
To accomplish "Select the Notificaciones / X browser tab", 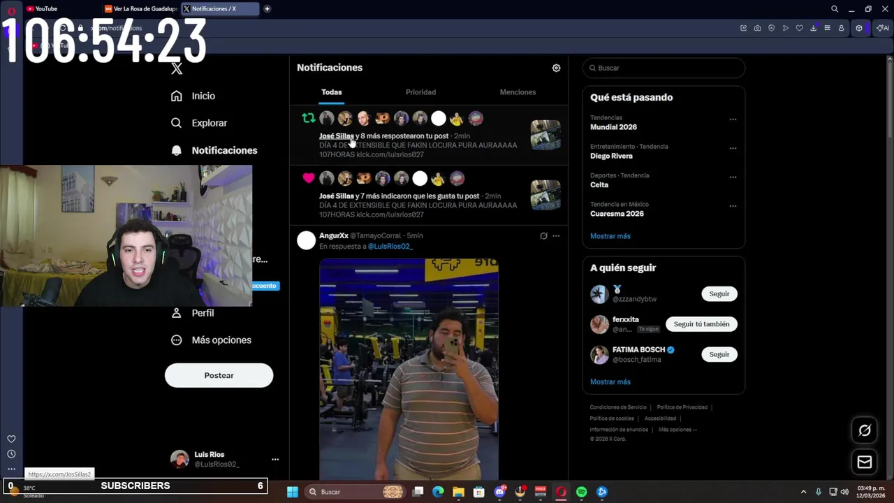I will pyautogui.click(x=219, y=9).
